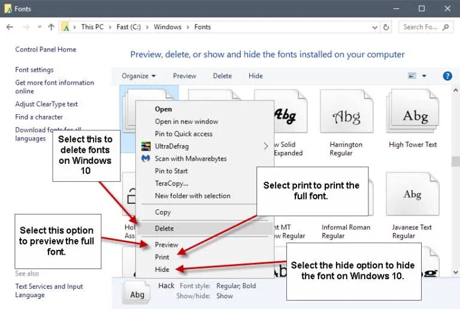Image resolution: width=460 pixels, height=309 pixels.
Task: Click the Show value next to Show/hide
Action: pyautogui.click(x=225, y=296)
